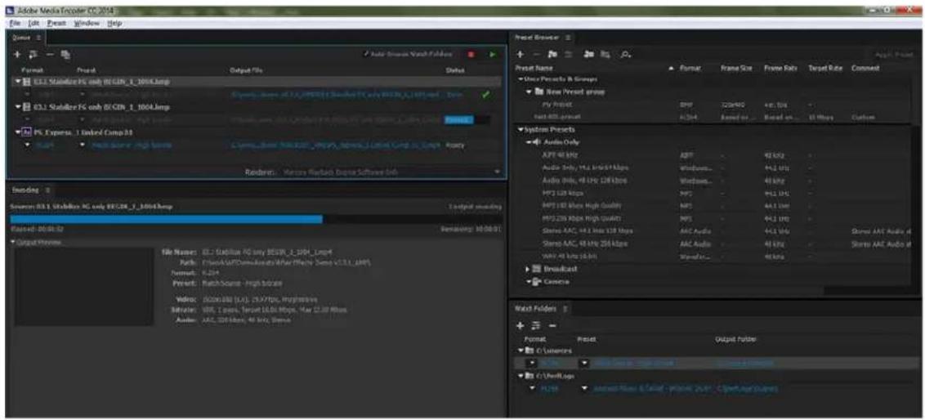Image resolution: width=925 pixels, height=420 pixels.
Task: Expand Broadcast preset category
Action: pyautogui.click(x=529, y=269)
